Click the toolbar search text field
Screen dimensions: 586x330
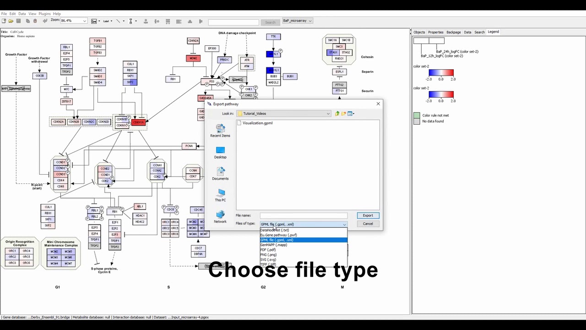(233, 22)
